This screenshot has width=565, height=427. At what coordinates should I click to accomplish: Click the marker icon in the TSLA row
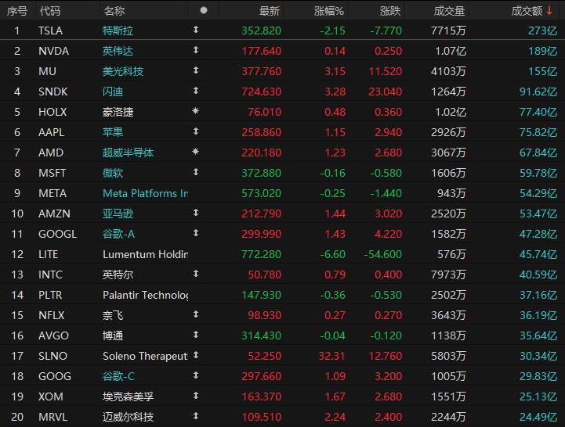(196, 30)
